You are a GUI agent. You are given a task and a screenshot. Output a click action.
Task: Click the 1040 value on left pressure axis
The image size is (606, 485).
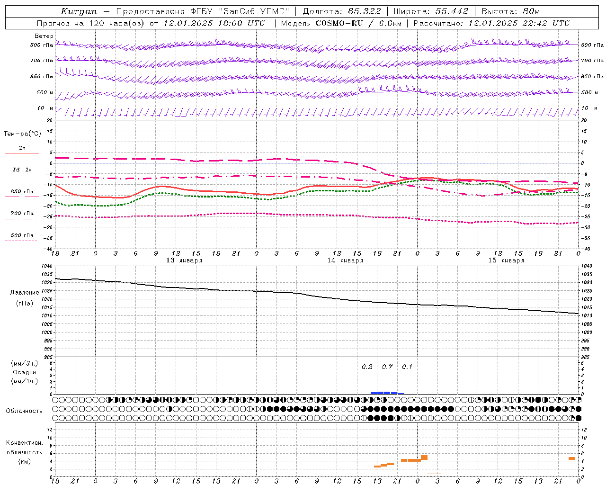pos(47,266)
